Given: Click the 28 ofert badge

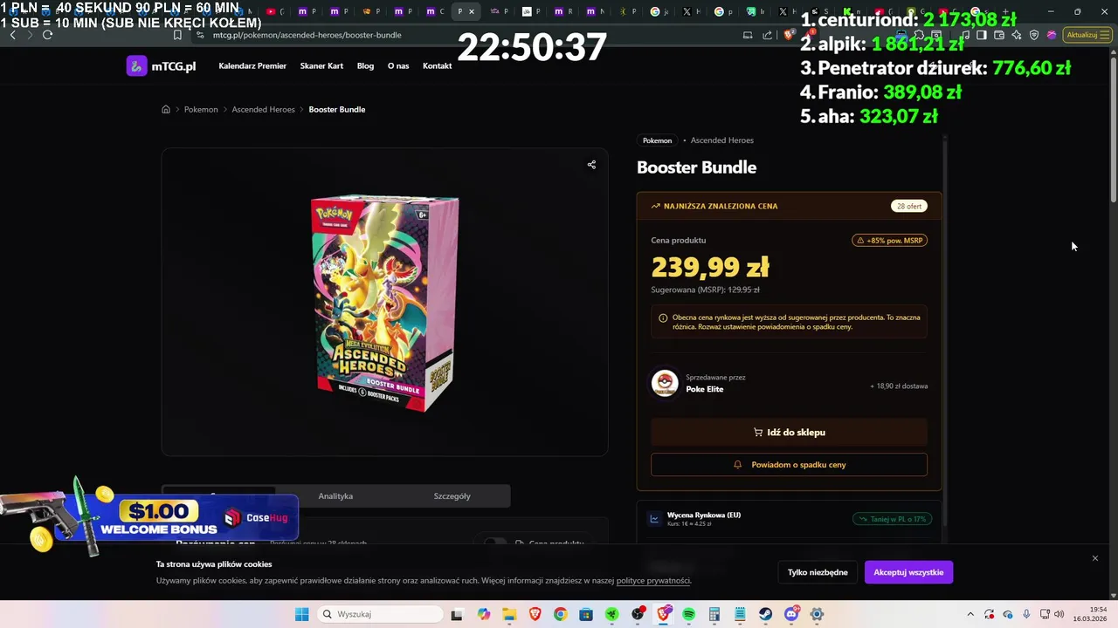Looking at the screenshot, I should [x=908, y=207].
